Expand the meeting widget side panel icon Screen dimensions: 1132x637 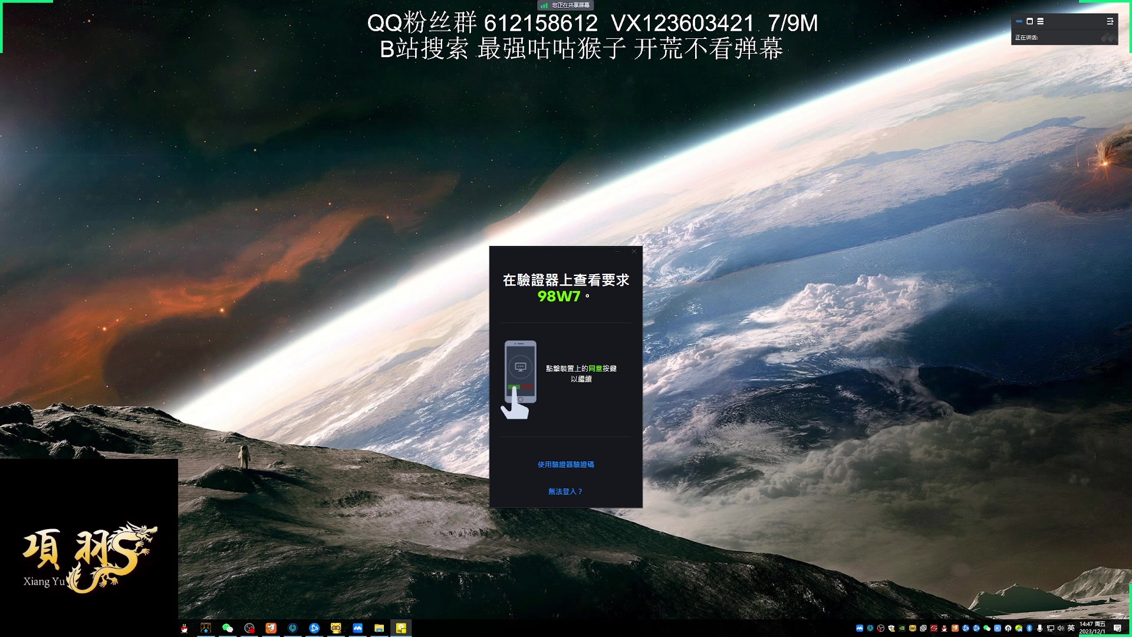click(x=1110, y=21)
